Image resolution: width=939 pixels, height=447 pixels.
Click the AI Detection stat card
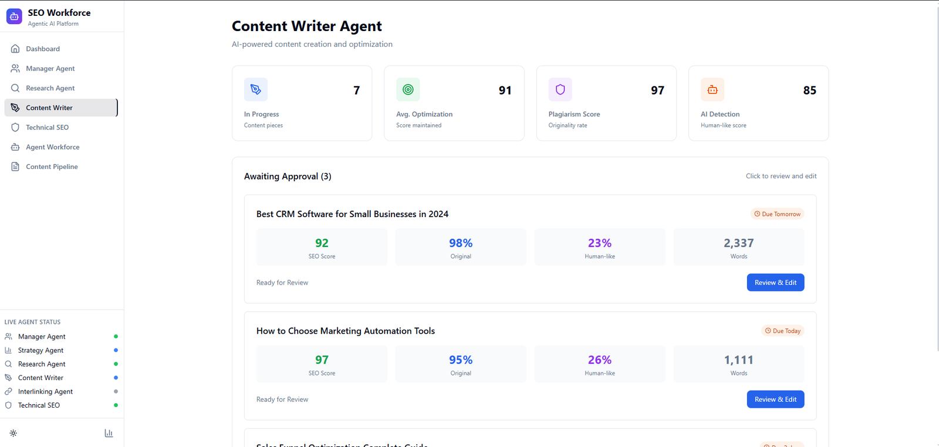tap(759, 103)
